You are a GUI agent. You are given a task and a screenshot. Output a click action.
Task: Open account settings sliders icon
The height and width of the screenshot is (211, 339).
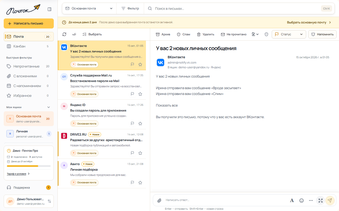[49, 201]
